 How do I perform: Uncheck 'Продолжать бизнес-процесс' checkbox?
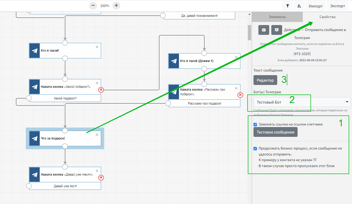255,148
